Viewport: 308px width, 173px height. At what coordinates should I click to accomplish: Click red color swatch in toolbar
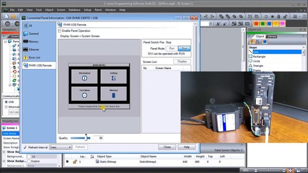coord(256,24)
